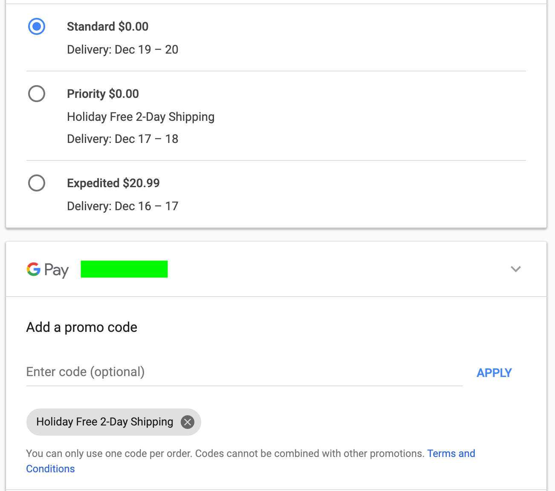
Task: Click the Enter code optional field
Action: click(171, 372)
